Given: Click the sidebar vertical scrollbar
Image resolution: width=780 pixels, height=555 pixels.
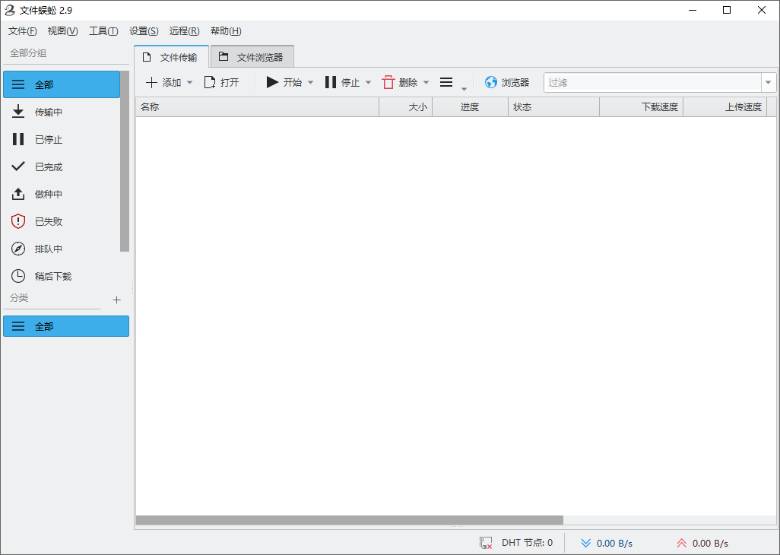Looking at the screenshot, I should pos(125,161).
